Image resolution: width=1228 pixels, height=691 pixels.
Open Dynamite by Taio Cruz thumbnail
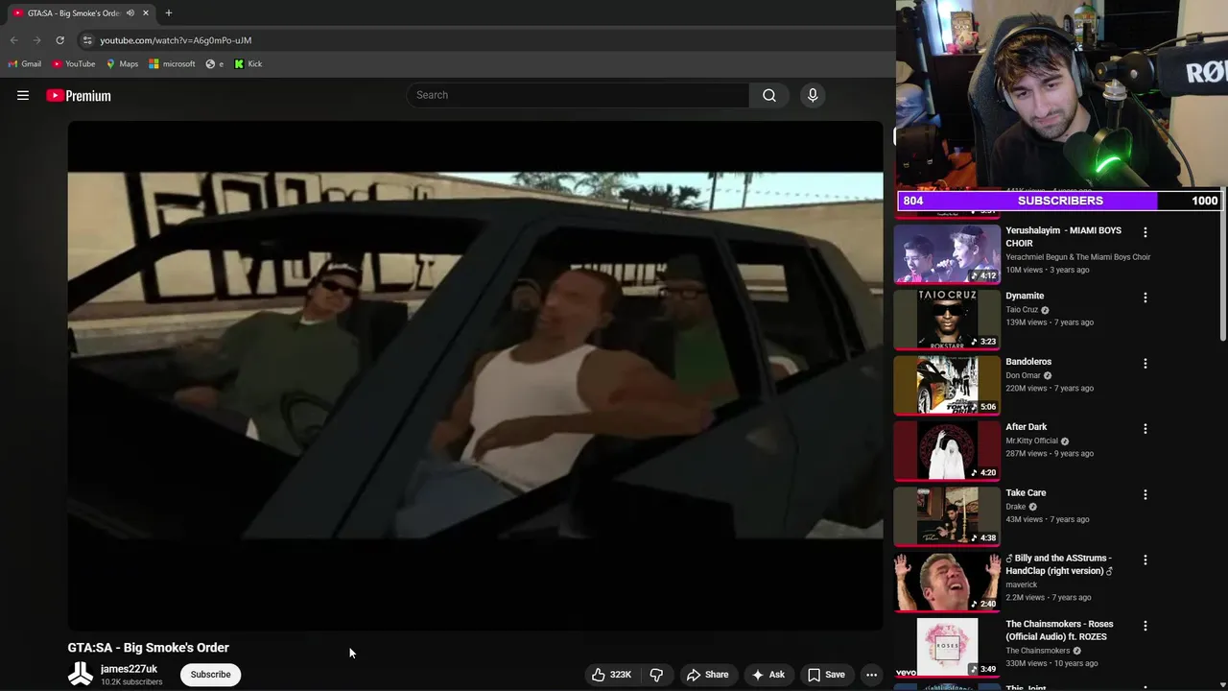[947, 320]
